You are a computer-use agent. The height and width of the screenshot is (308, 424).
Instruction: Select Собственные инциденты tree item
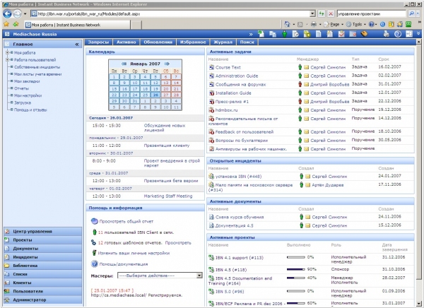click(37, 67)
